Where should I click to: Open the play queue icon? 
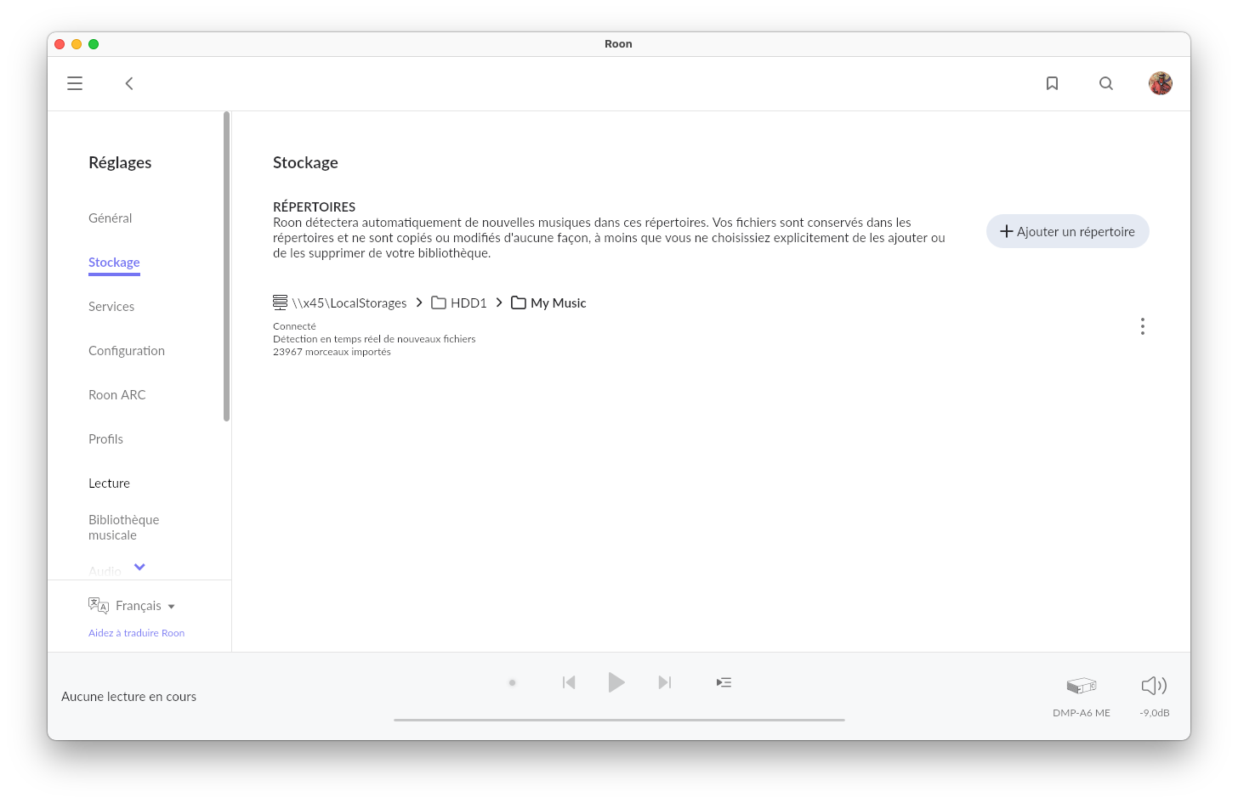pos(724,682)
